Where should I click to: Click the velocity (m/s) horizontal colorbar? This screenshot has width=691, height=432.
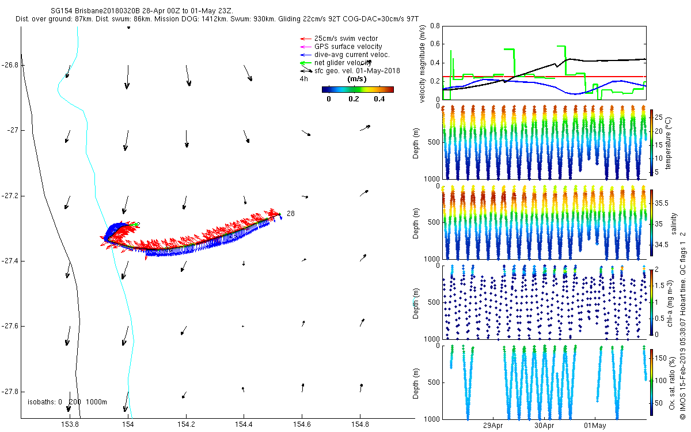click(x=357, y=89)
